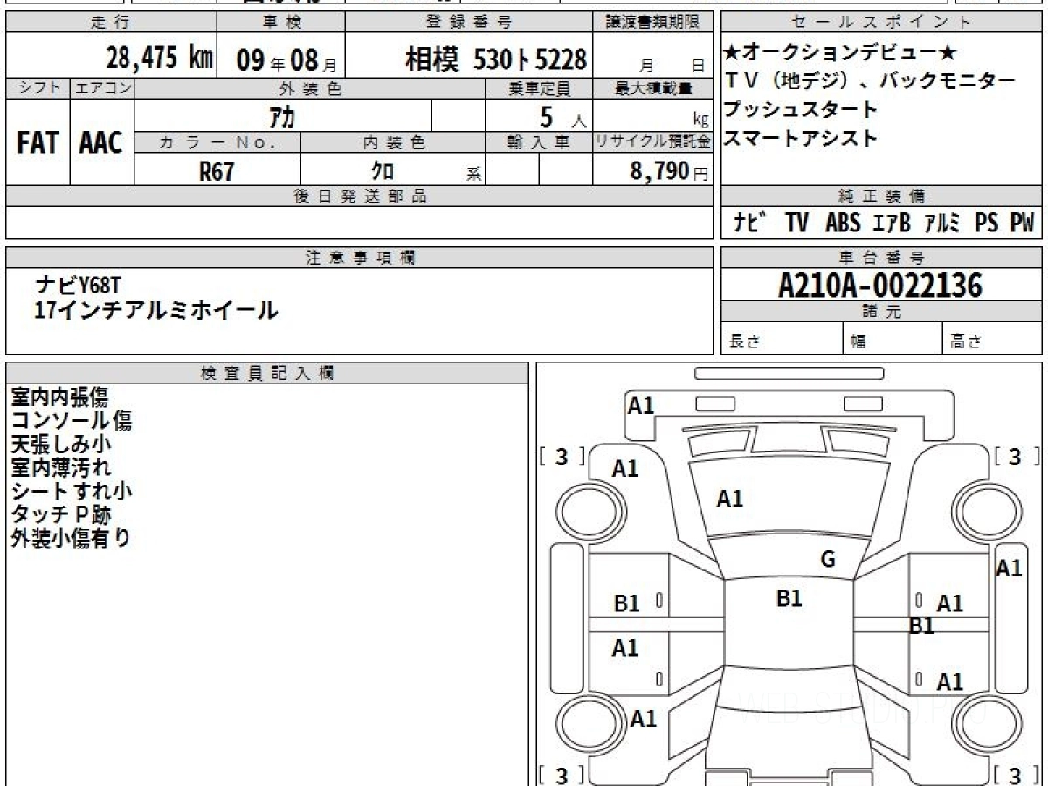Image resolution: width=1048 pixels, height=786 pixels.
Task: Click the B1 mark on the roof
Action: (789, 598)
